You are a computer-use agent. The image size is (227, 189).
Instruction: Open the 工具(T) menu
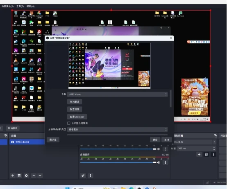(x=20, y=7)
